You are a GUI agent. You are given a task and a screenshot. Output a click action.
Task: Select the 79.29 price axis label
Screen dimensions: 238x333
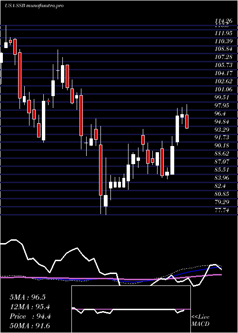click(223, 202)
